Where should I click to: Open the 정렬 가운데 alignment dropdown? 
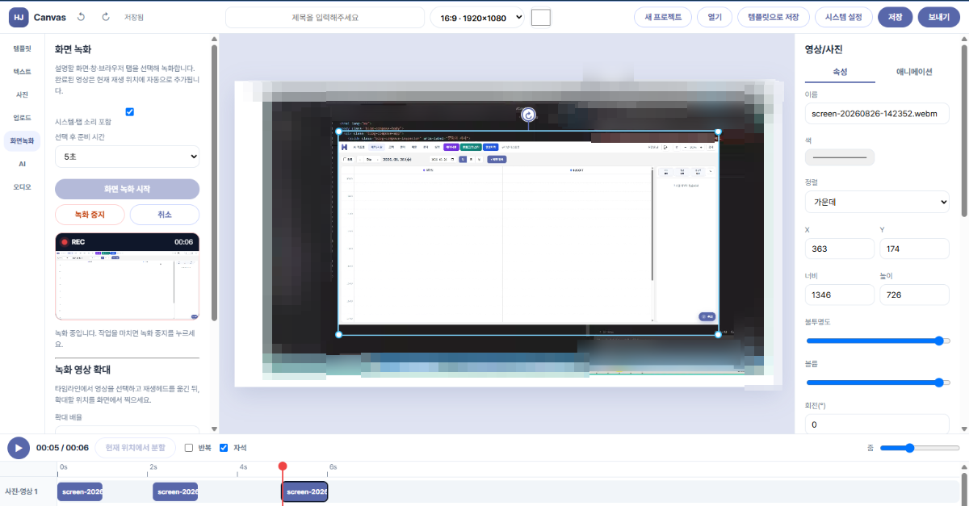click(877, 202)
